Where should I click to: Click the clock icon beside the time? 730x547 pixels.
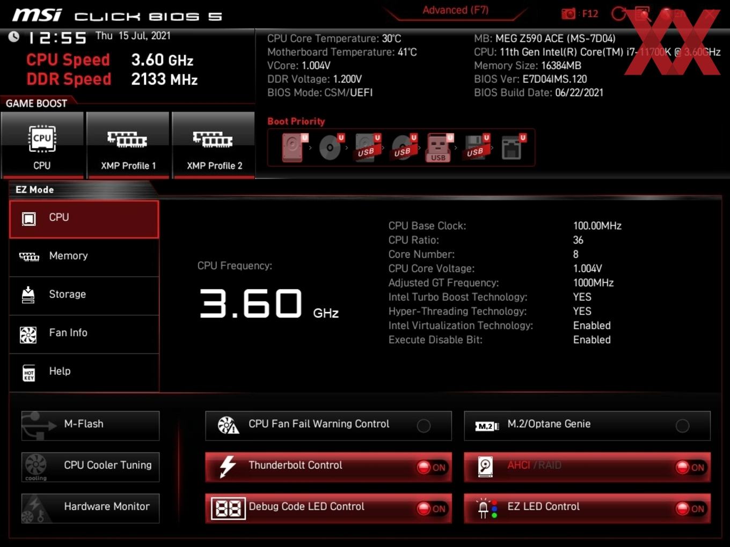pyautogui.click(x=14, y=36)
